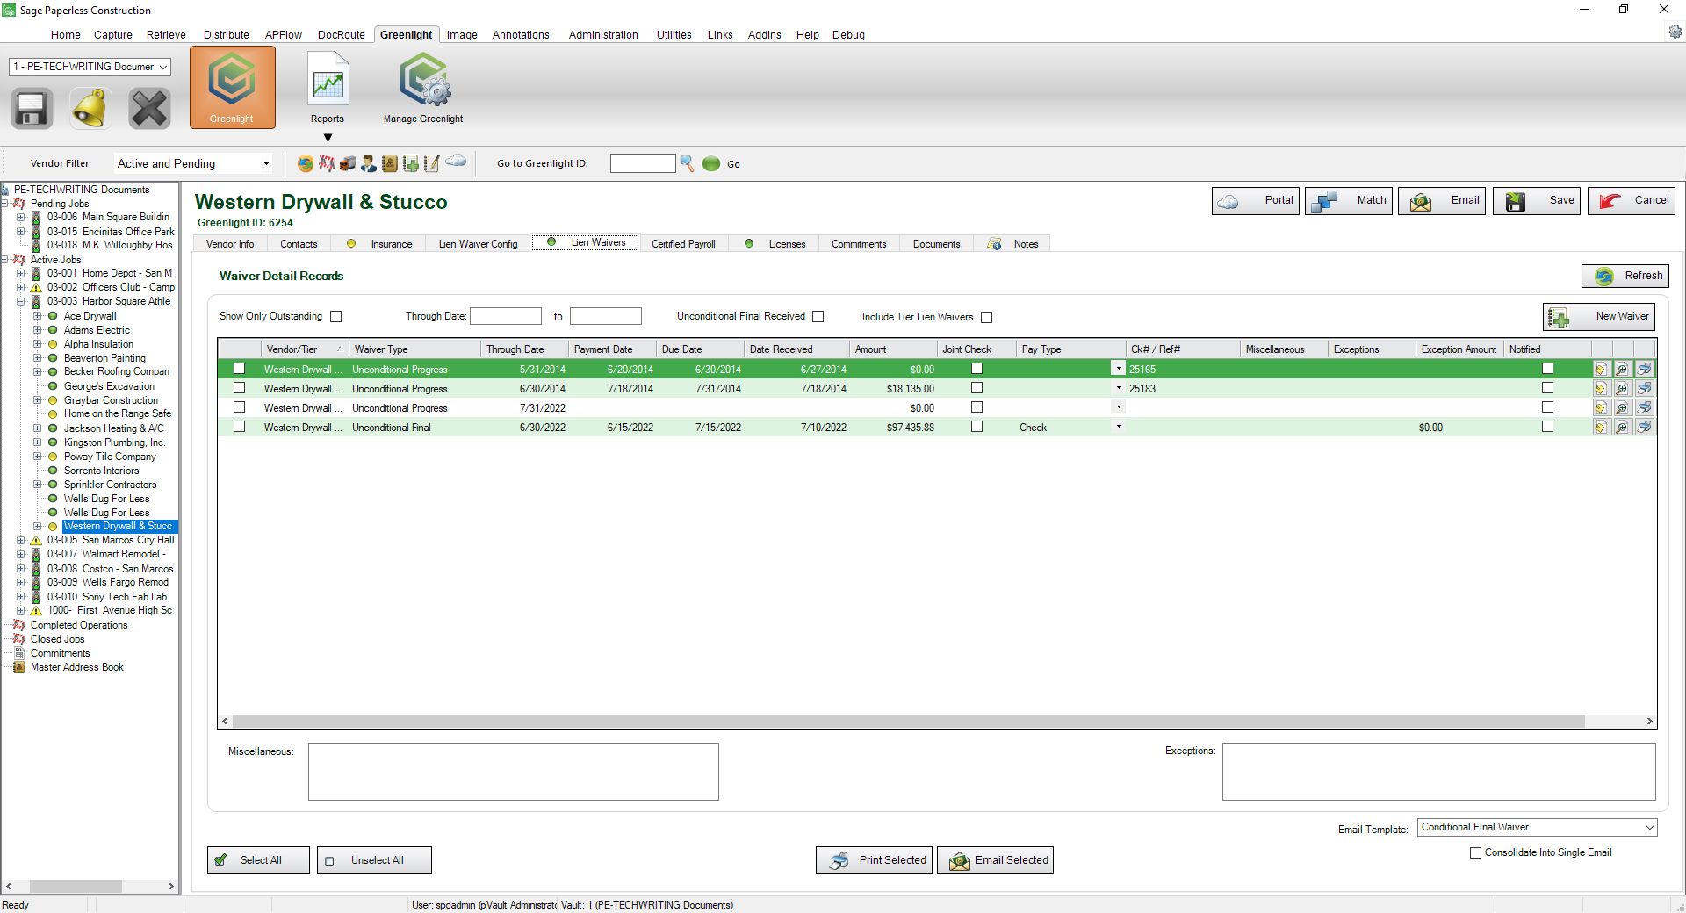Open the Administration menu

pos(603,35)
